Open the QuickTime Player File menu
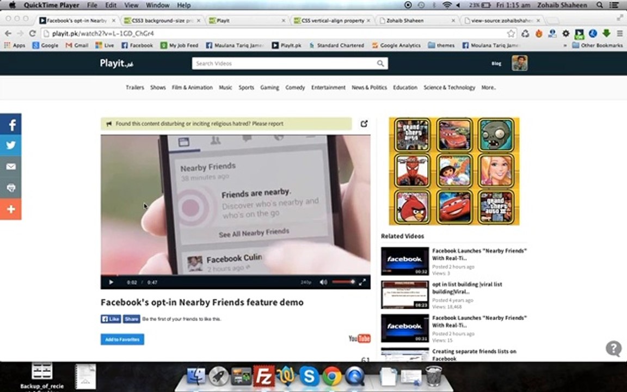 point(92,5)
